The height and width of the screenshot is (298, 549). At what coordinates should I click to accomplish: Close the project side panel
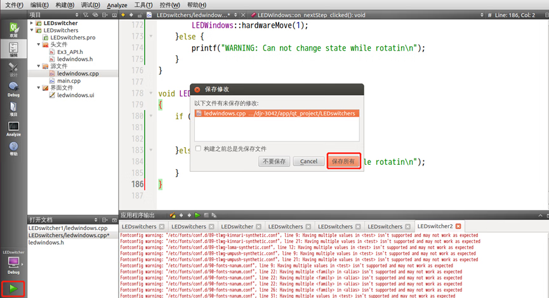(x=114, y=15)
